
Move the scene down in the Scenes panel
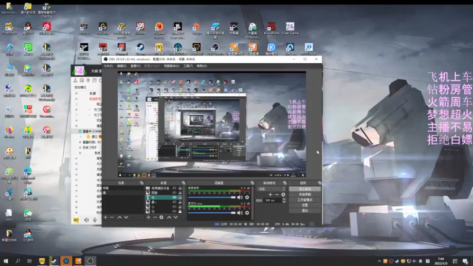click(126, 217)
